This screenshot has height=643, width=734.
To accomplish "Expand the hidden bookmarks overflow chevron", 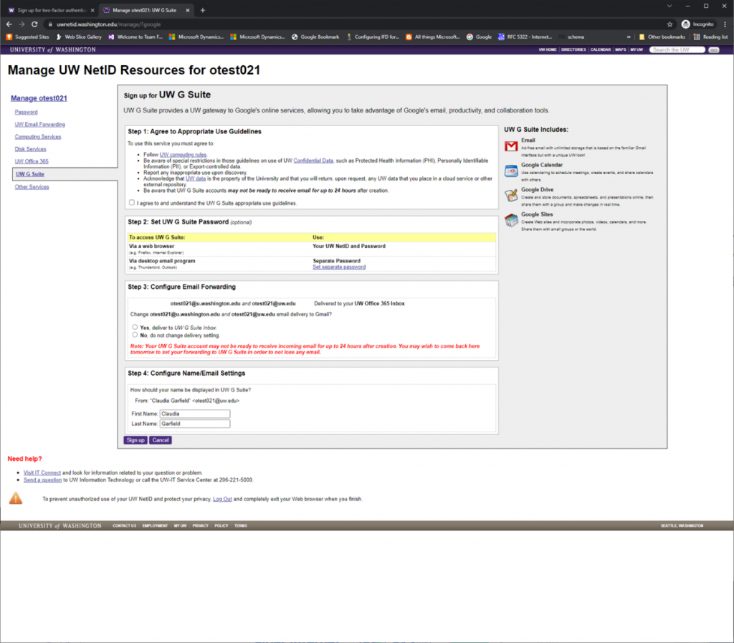I will coord(629,37).
